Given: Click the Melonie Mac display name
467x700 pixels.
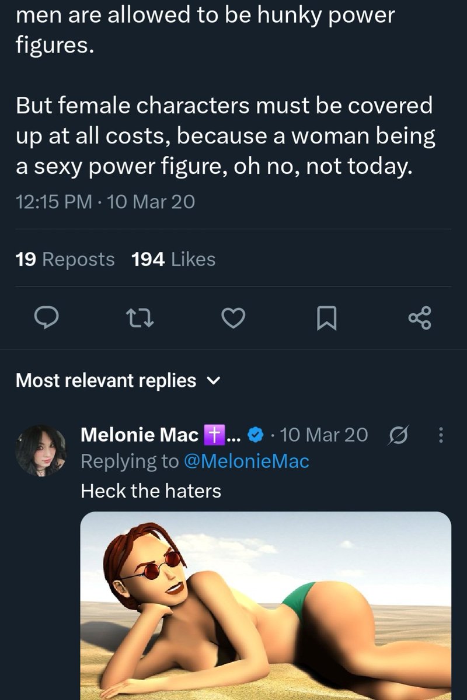Looking at the screenshot, I should tap(139, 435).
